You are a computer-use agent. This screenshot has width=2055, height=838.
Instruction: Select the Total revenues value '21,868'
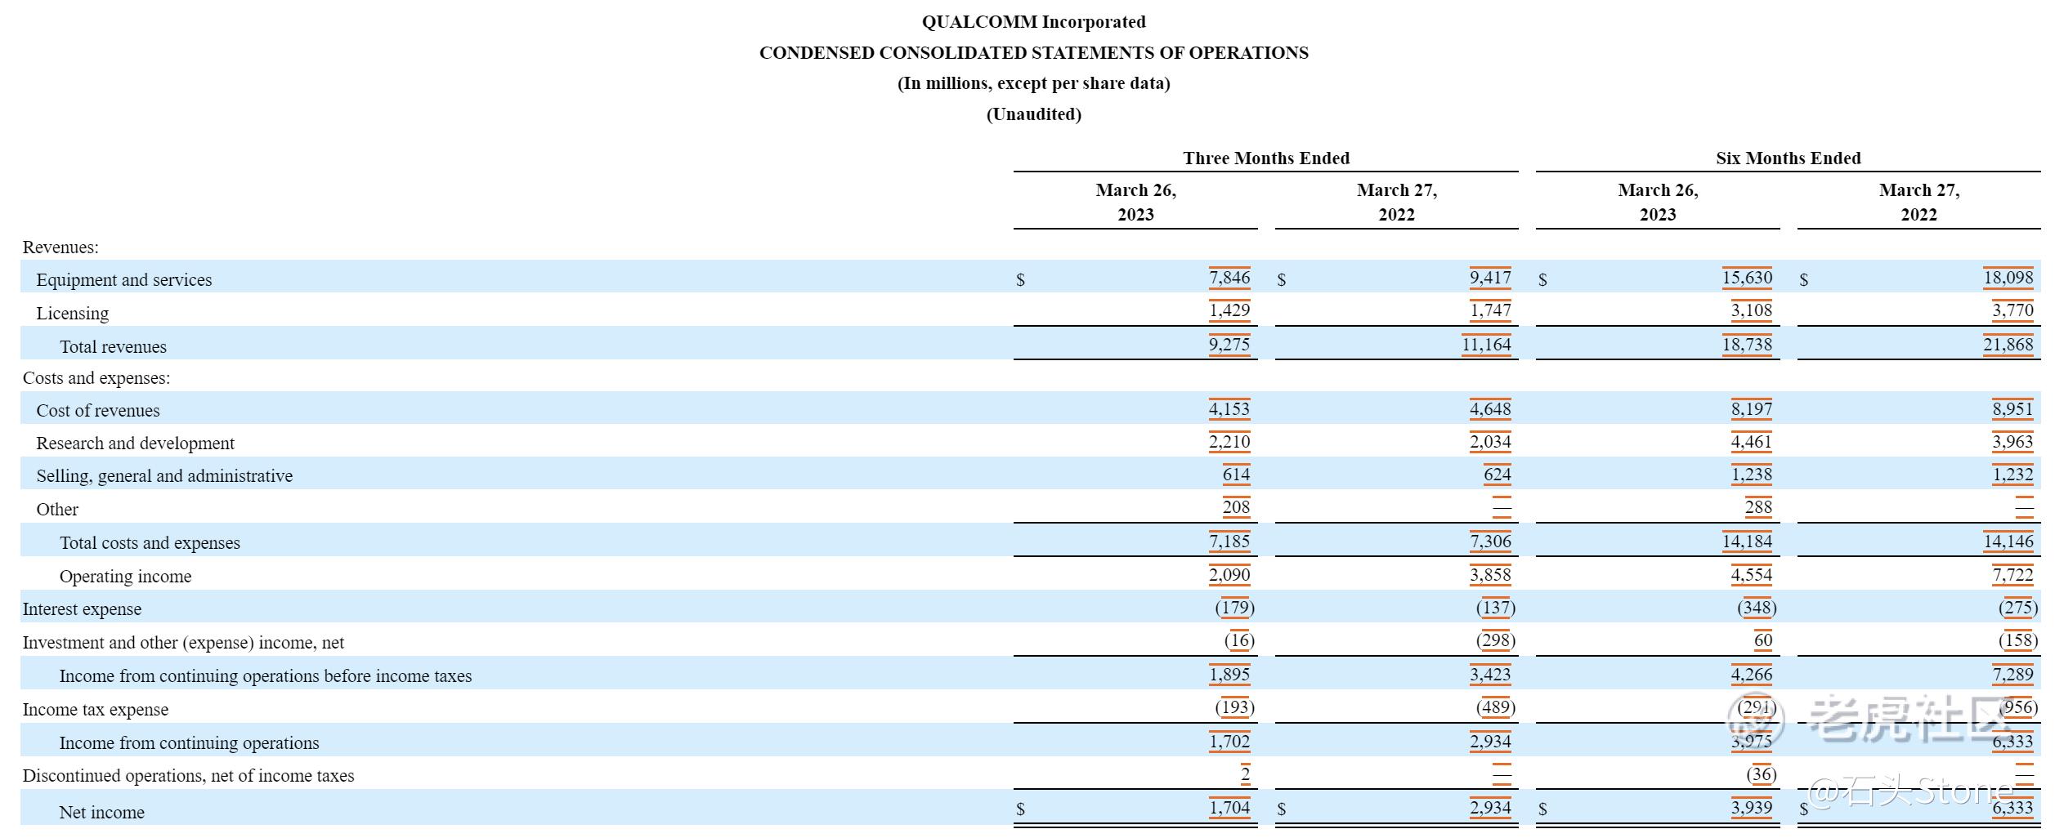coord(2008,345)
